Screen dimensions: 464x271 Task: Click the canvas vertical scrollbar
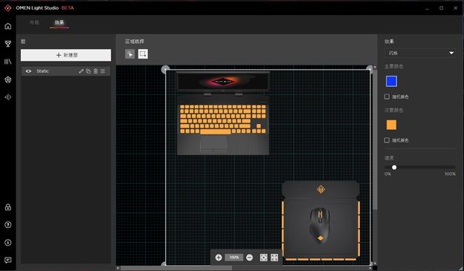(x=375, y=140)
